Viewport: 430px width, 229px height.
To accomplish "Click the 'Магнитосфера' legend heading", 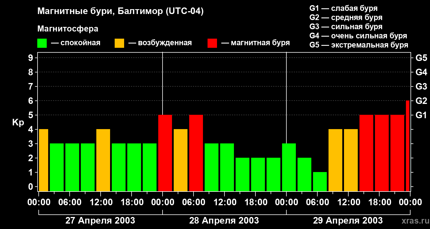I will coord(68,29).
